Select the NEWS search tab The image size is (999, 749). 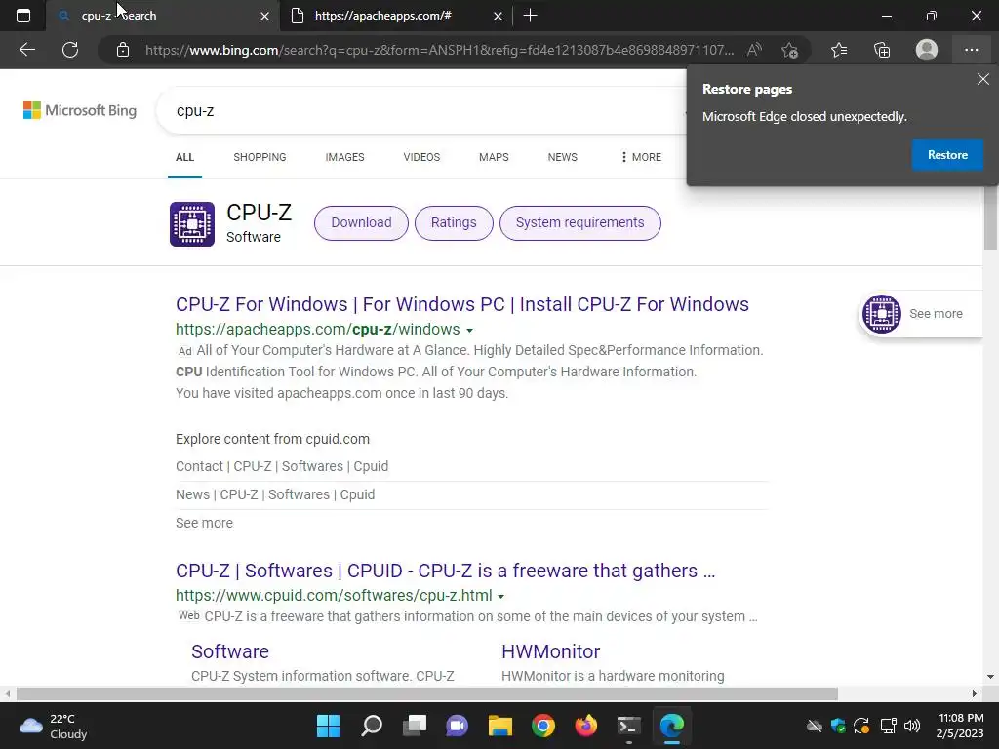[563, 157]
